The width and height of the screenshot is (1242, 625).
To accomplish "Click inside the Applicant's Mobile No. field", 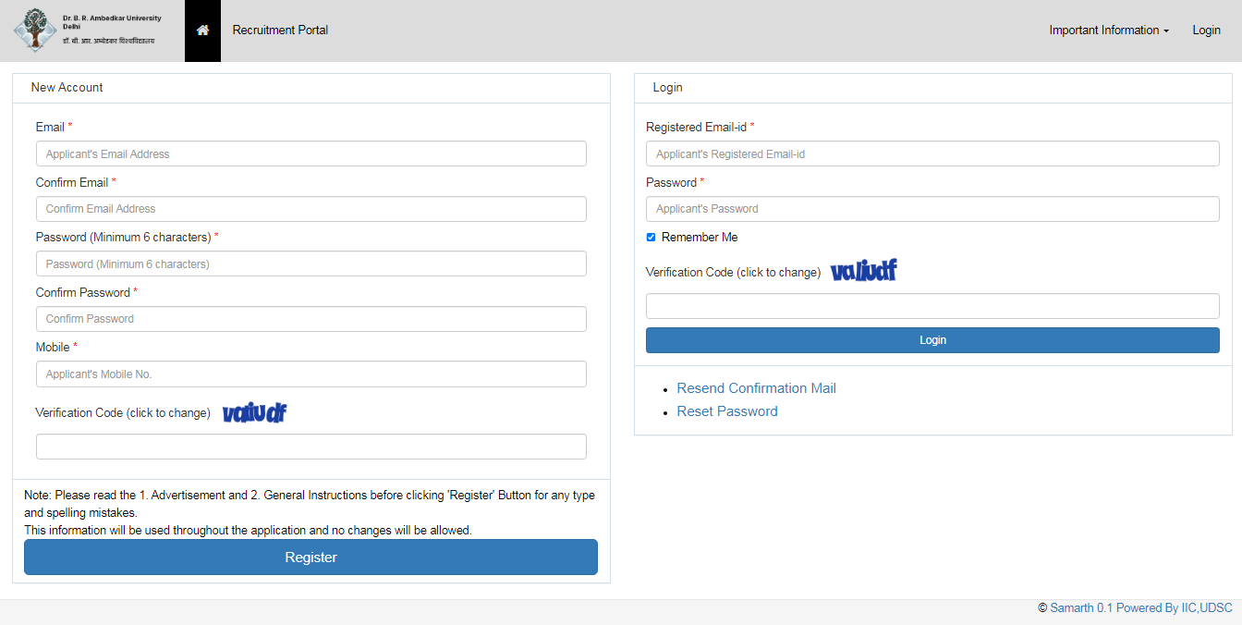I will point(310,374).
